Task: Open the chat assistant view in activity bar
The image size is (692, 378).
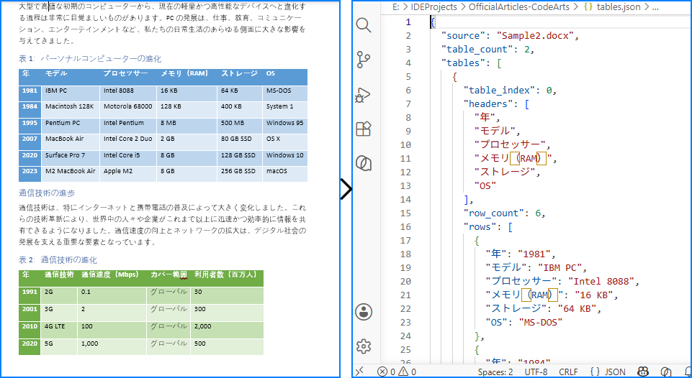Action: [363, 163]
